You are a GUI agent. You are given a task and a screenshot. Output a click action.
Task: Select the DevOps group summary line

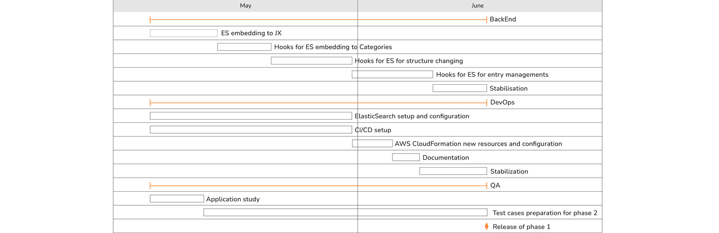pyautogui.click(x=318, y=103)
